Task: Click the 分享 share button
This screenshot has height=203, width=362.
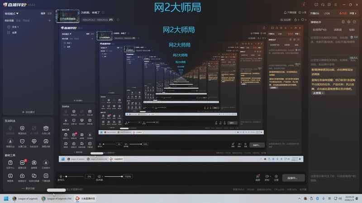Action: [x=302, y=13]
